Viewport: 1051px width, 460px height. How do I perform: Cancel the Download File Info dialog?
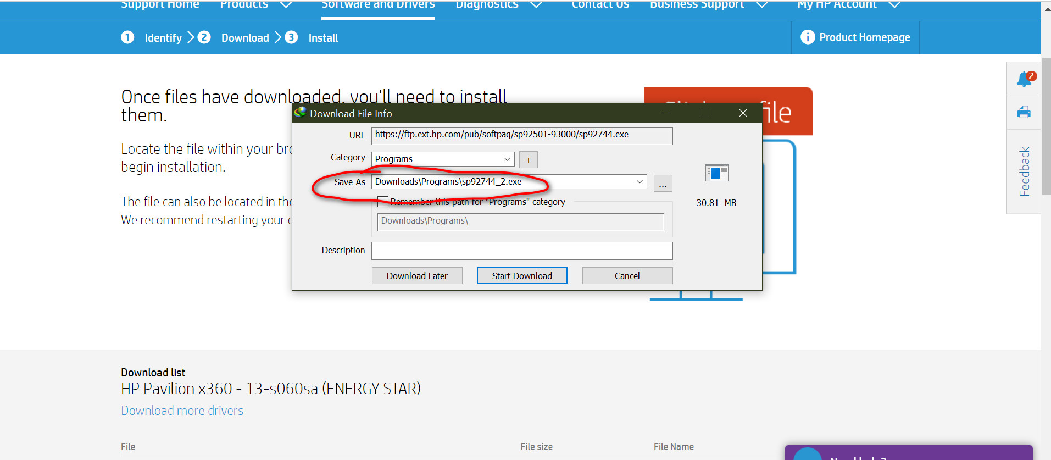coord(627,276)
